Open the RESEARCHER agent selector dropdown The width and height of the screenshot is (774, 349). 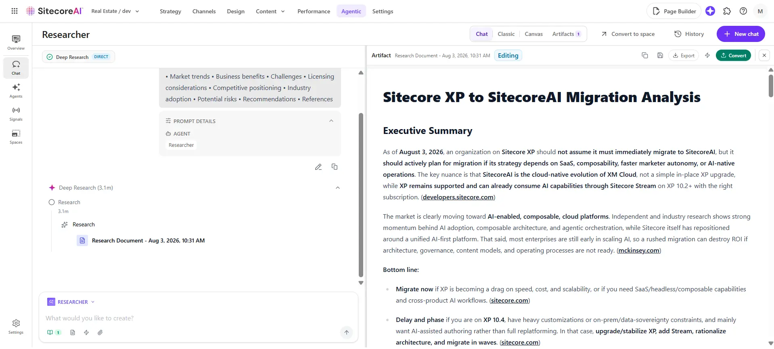click(71, 302)
